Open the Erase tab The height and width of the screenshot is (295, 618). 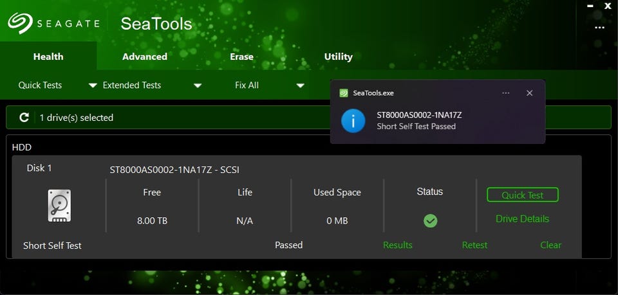click(x=241, y=57)
